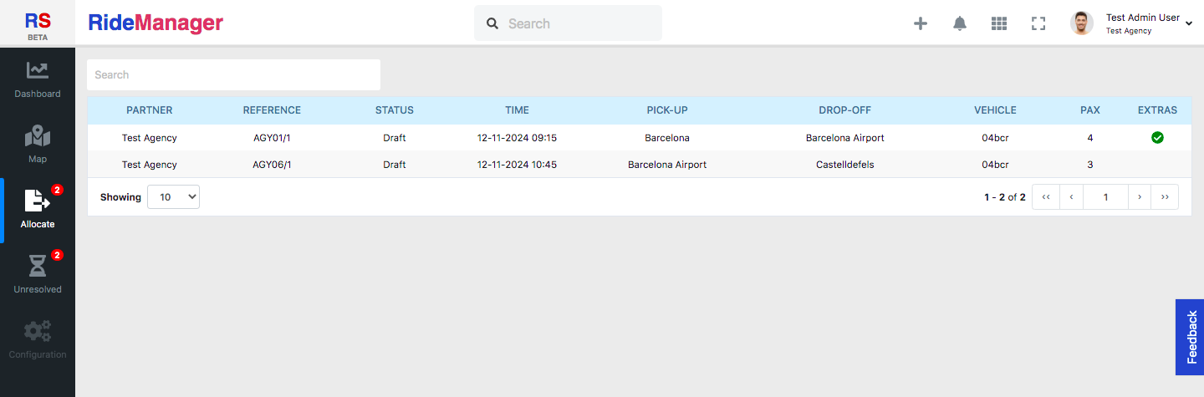1204x397 pixels.
Task: Toggle fullscreen mode icon
Action: coord(1038,23)
